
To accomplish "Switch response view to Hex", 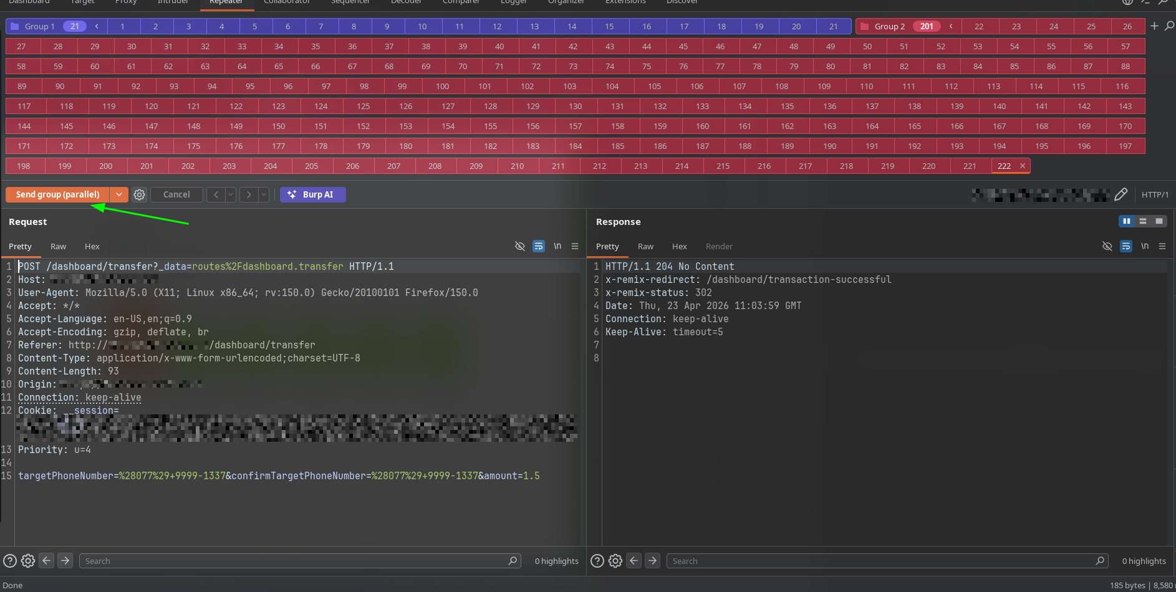I will pyautogui.click(x=680, y=246).
